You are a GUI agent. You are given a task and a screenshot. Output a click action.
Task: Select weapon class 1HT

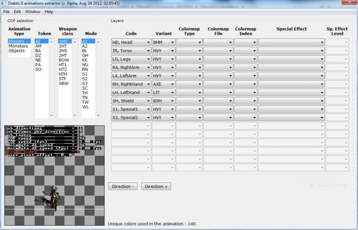65,46
